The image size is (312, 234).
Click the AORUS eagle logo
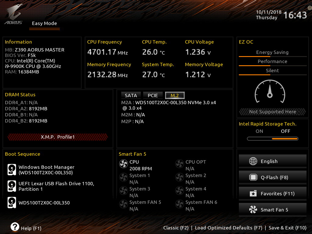(x=13, y=14)
